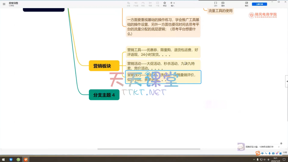Click the blue 立即订阅 subscribe button

[259, 4]
